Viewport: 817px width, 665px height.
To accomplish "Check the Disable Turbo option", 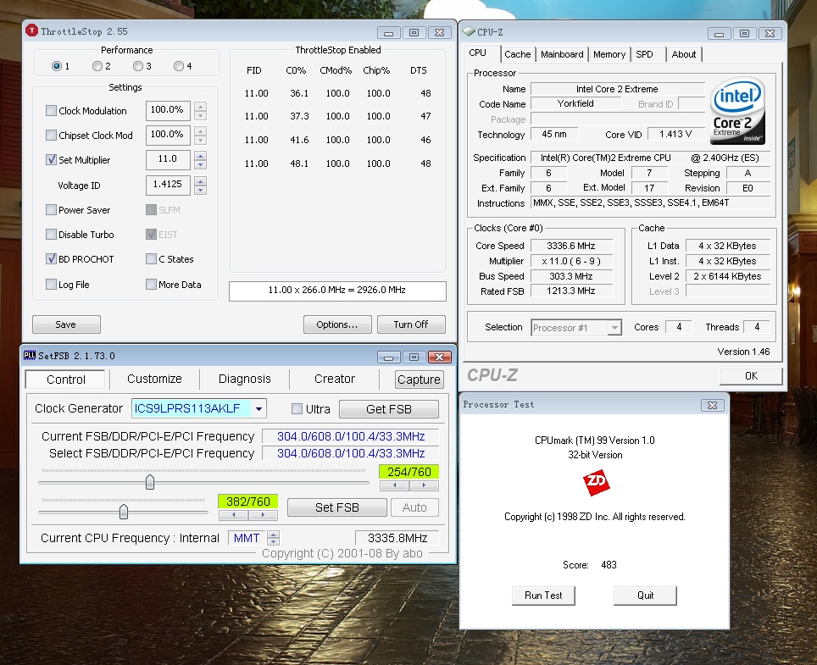I will [x=51, y=235].
